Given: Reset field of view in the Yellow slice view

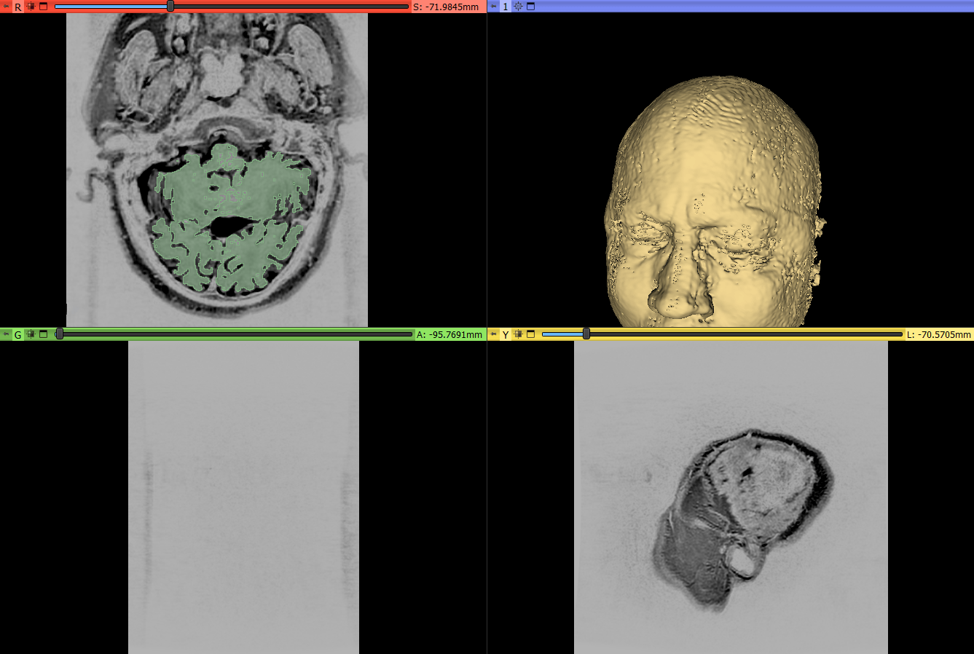Looking at the screenshot, I should (518, 334).
